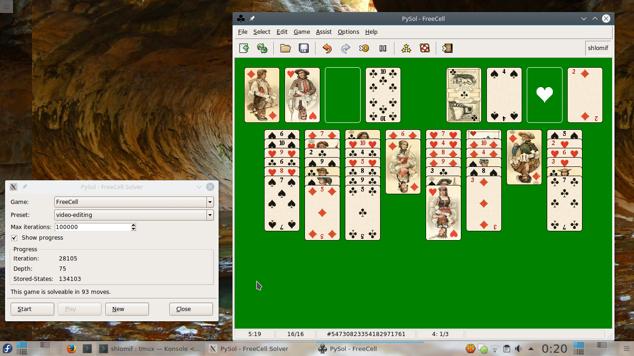This screenshot has height=356, width=634.
Task: Show hidden system tray icons arrow
Action: 531,349
